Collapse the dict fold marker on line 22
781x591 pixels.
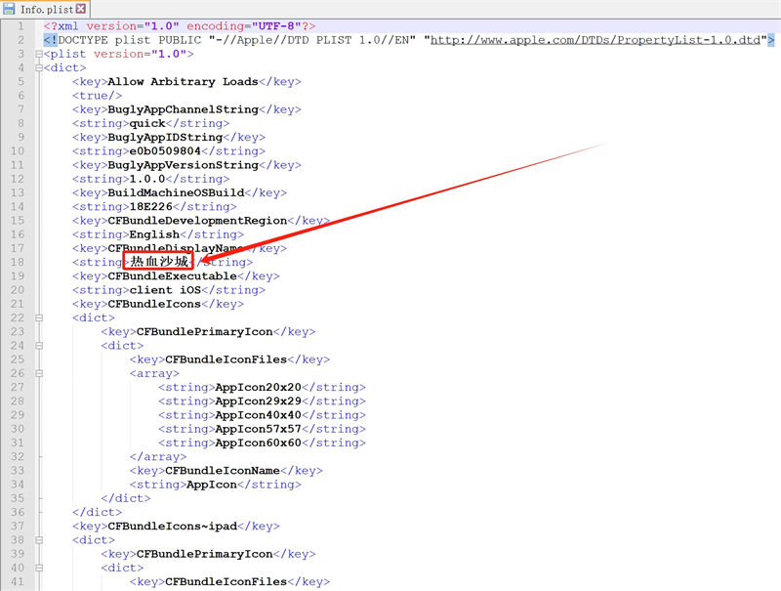[x=39, y=317]
